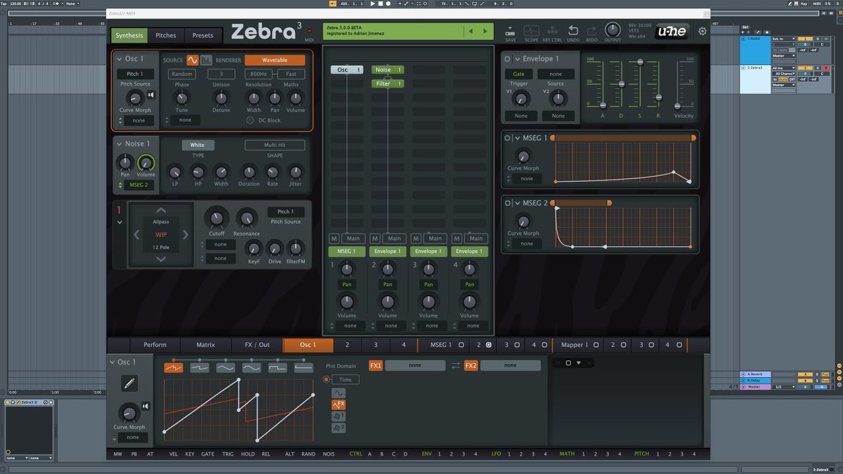Collapse the MSEG 2 panel chevron
The height and width of the screenshot is (474, 843).
(517, 203)
